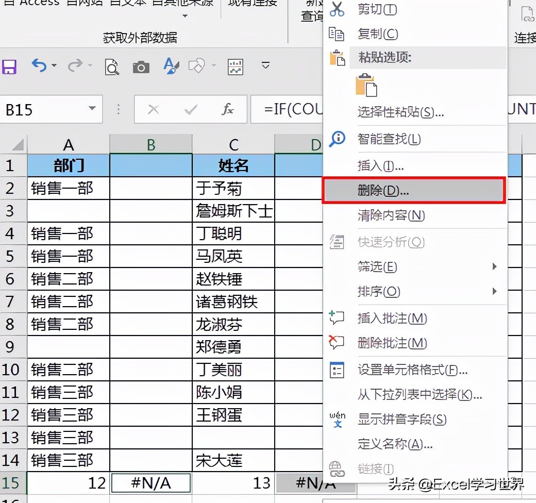Screen dimensions: 536x503
Task: Click the font color letter A icon
Action: (171, 66)
